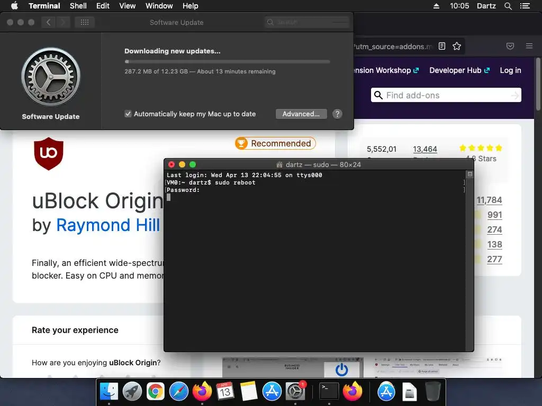Open the Advanced... options
This screenshot has width=542, height=406.
coord(301,114)
